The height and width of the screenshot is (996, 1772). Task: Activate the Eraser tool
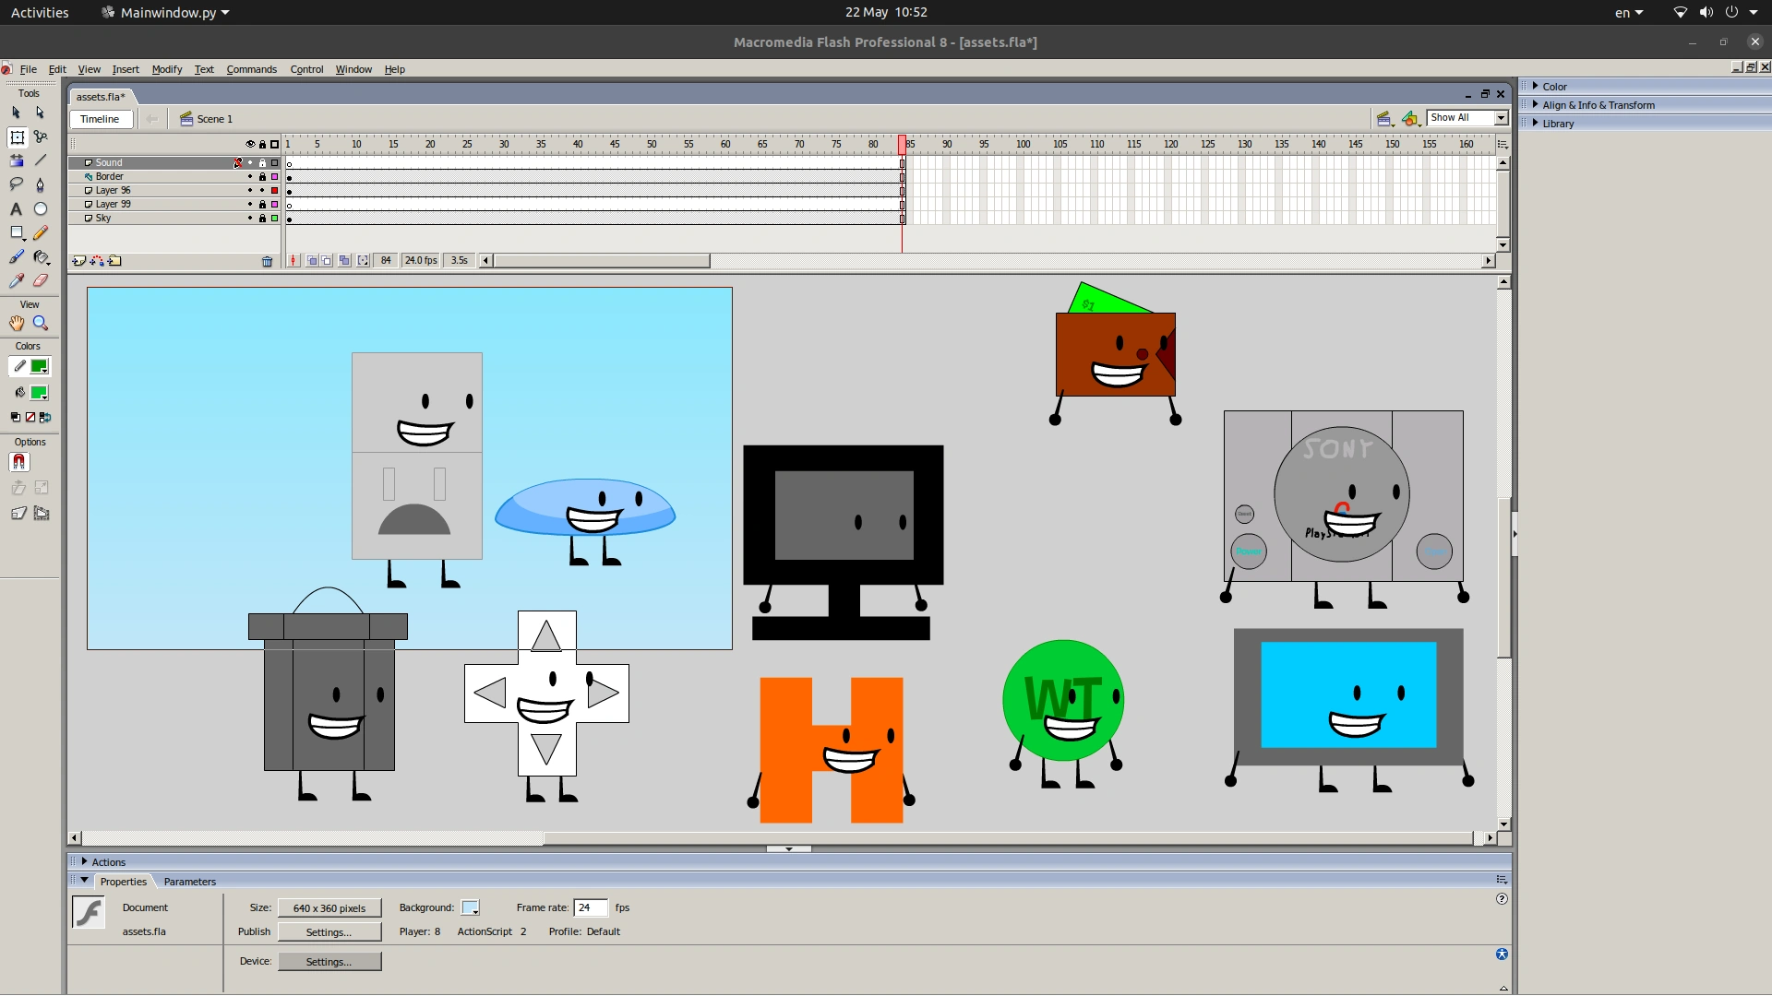tap(41, 280)
